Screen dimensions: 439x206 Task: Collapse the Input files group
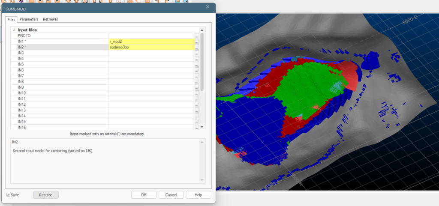point(14,30)
